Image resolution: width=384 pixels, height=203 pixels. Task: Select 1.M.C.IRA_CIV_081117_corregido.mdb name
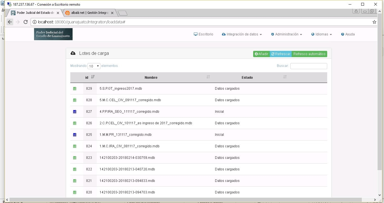pos(129,146)
